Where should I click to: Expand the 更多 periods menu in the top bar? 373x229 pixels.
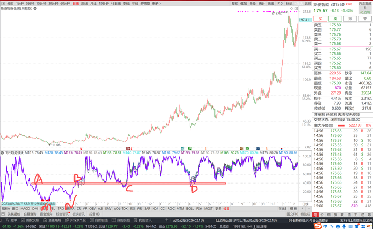[x=156, y=3]
